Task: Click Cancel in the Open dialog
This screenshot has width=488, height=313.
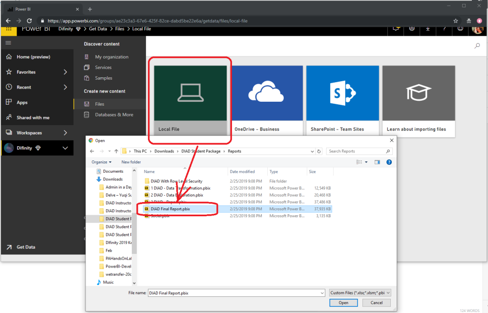Action: [376, 303]
